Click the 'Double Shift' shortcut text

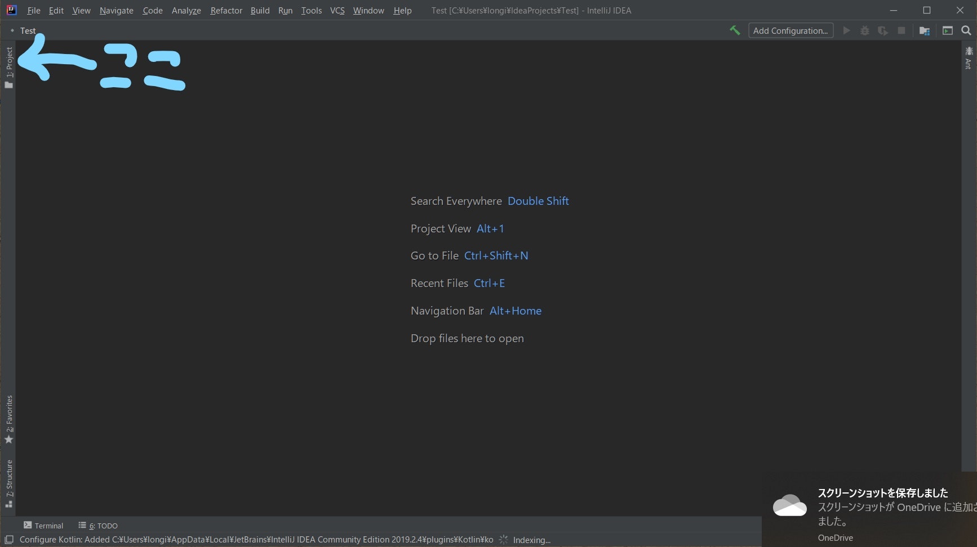(x=538, y=201)
